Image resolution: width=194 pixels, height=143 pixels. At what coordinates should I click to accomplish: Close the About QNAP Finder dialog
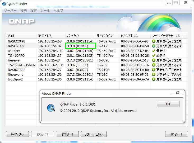pyautogui.click(x=177, y=92)
